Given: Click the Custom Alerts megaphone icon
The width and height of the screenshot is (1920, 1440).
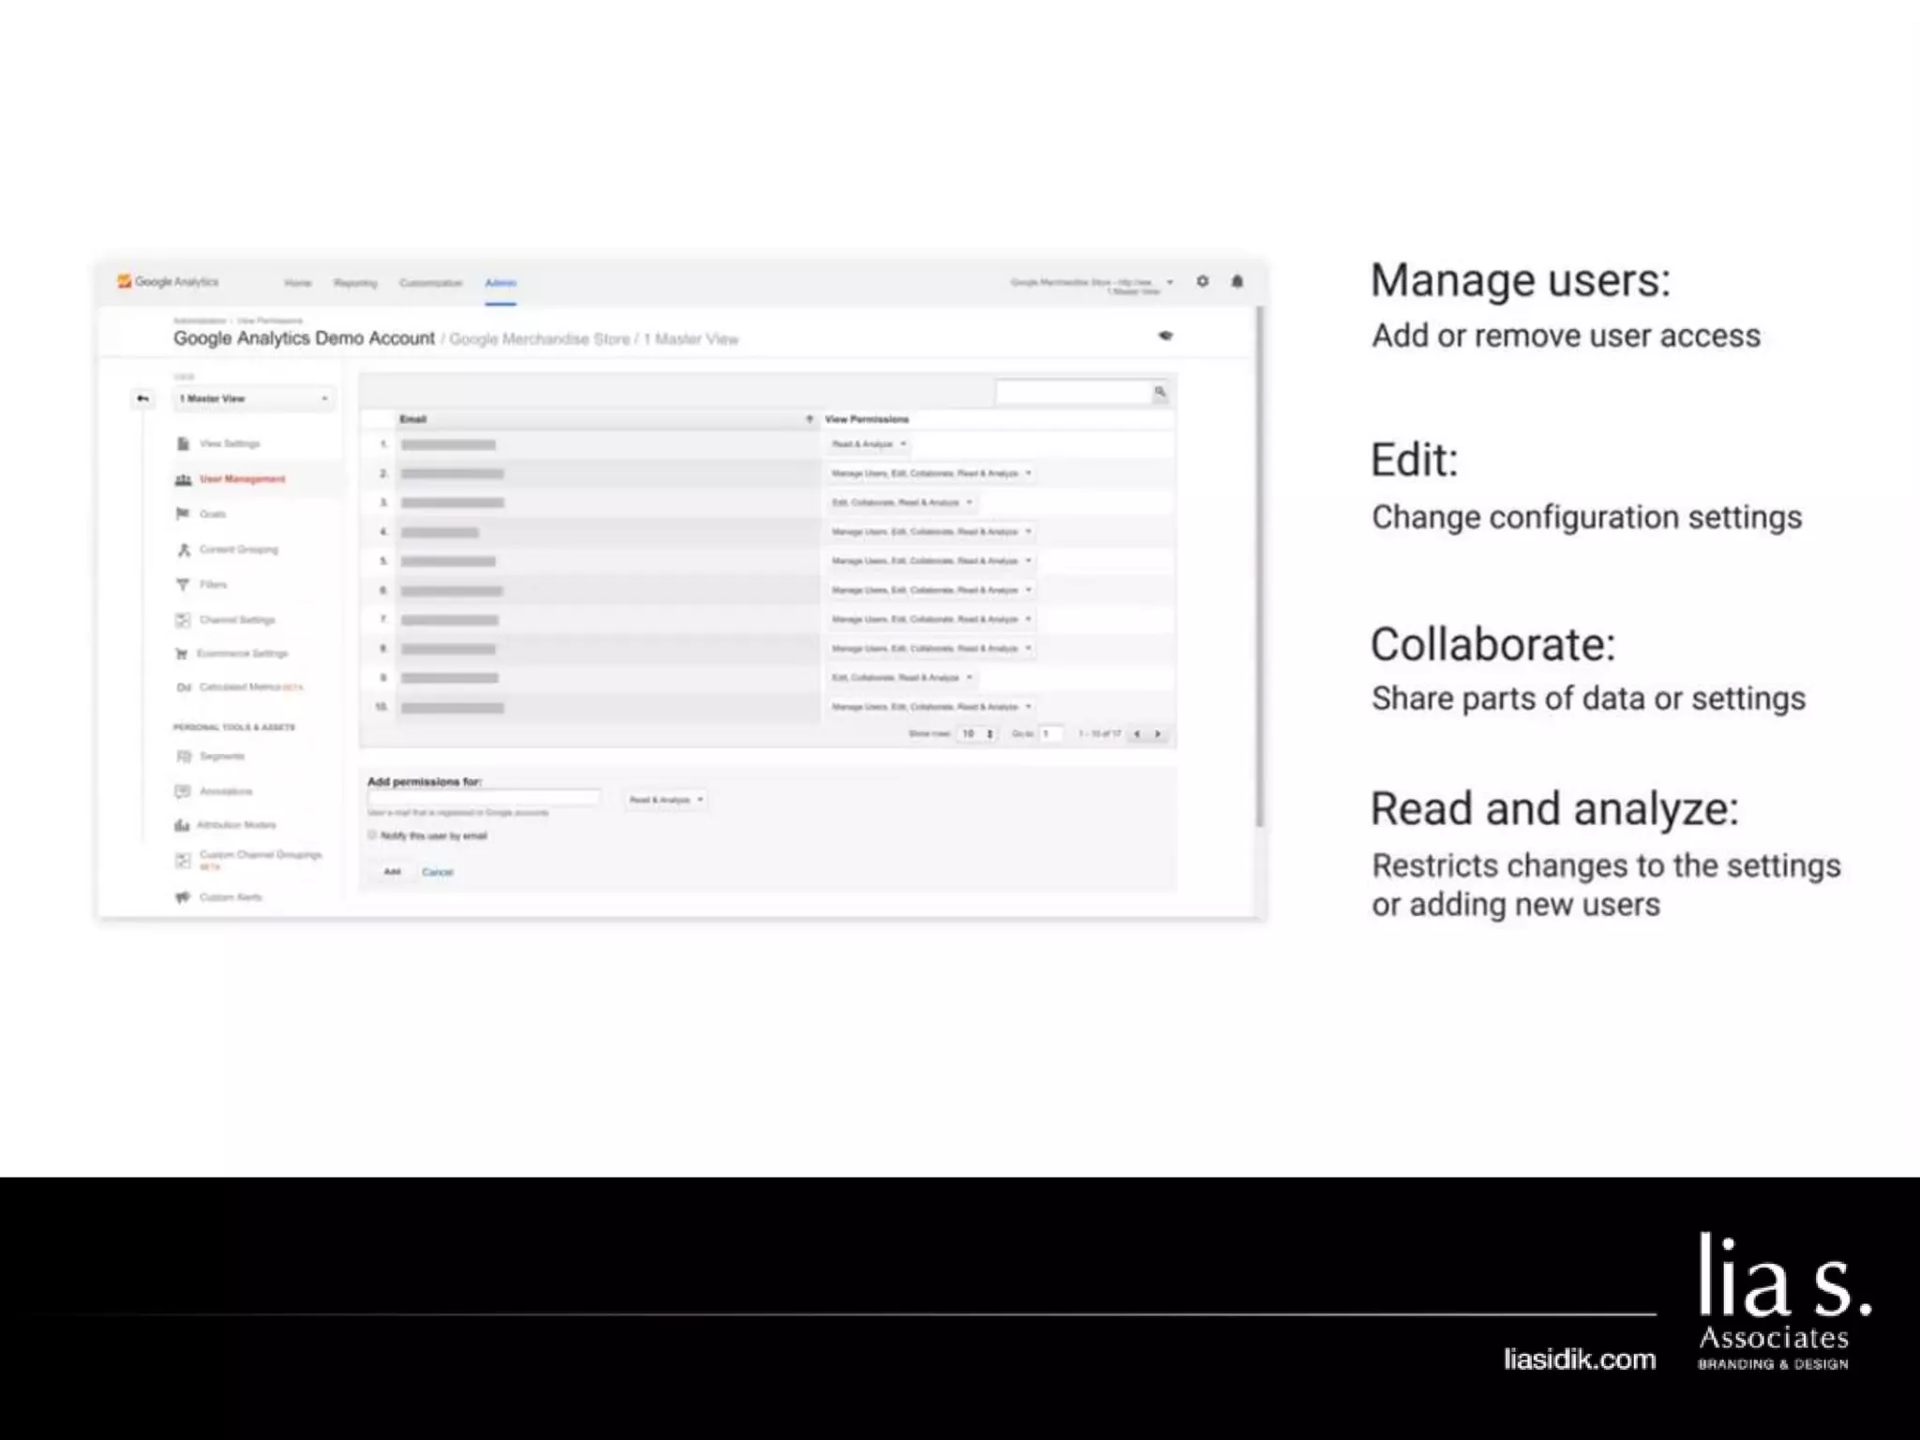Looking at the screenshot, I should [183, 897].
